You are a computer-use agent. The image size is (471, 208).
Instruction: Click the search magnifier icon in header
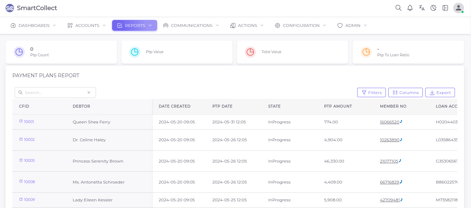[398, 8]
